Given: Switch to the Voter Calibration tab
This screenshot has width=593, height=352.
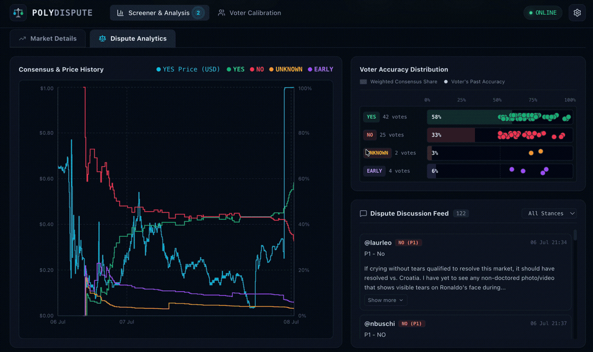Looking at the screenshot, I should tap(250, 13).
